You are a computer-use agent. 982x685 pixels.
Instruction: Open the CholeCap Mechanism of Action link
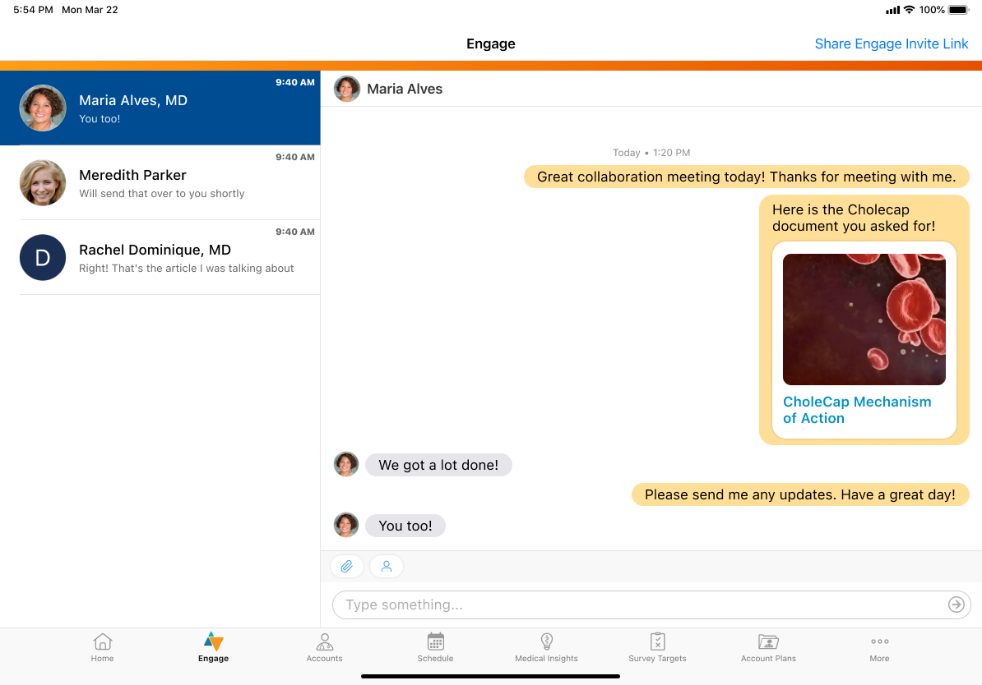coord(857,410)
